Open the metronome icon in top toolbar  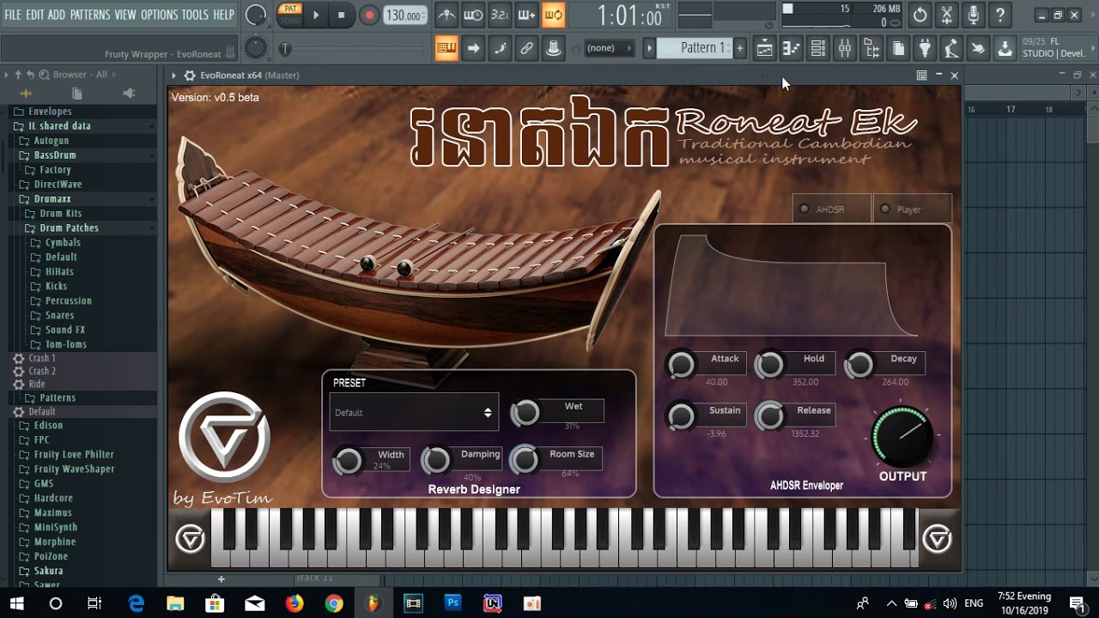446,15
